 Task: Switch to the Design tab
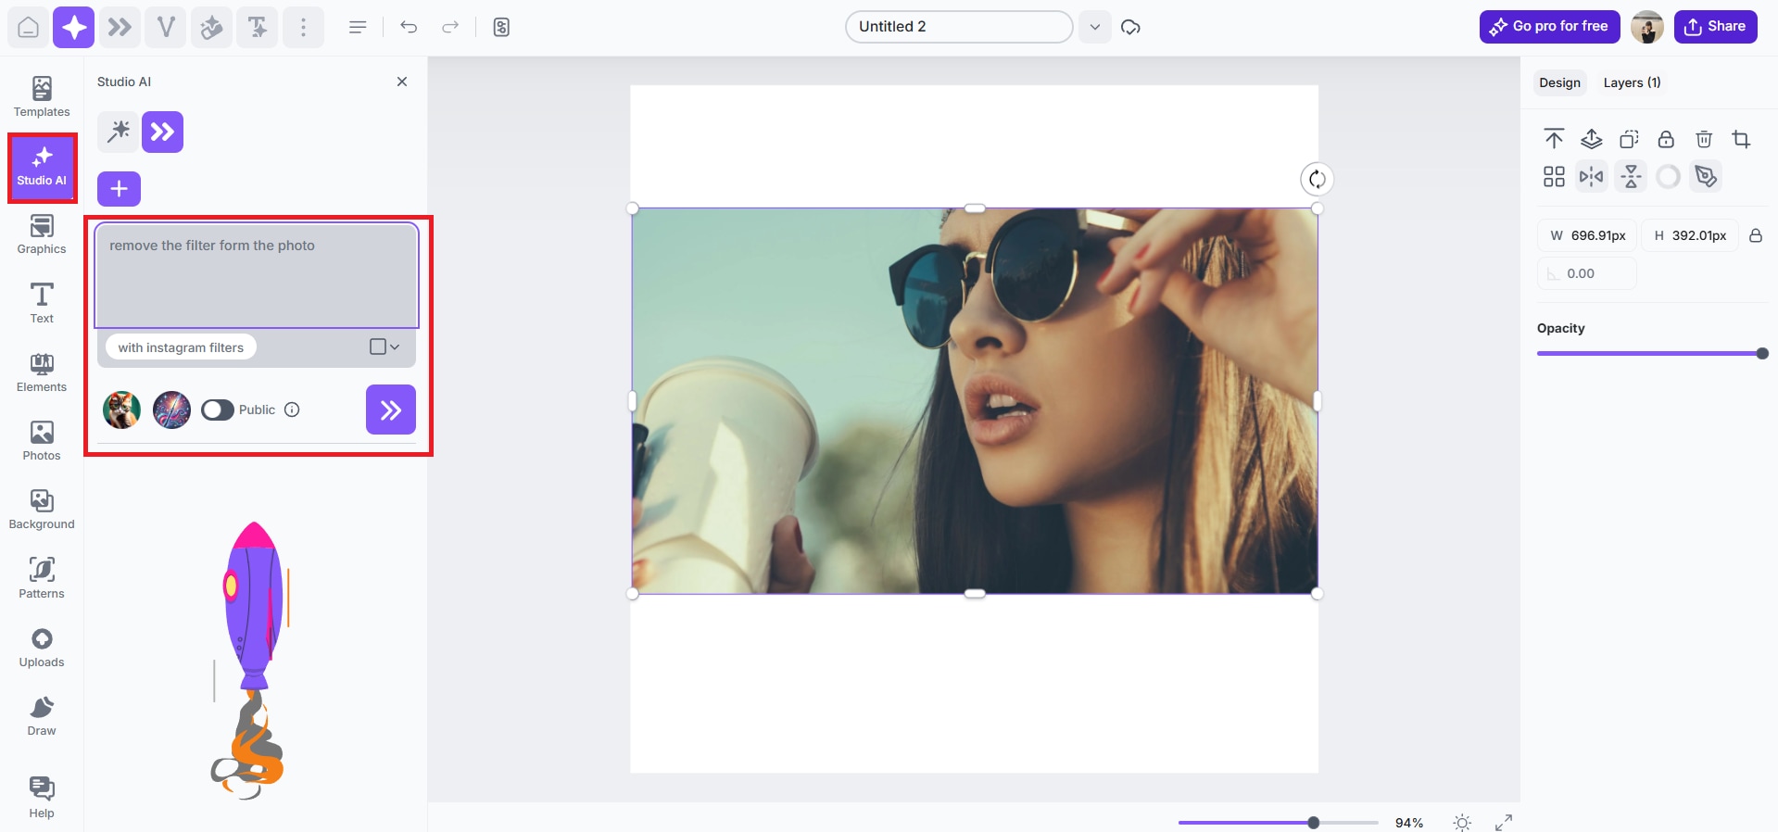point(1559,82)
